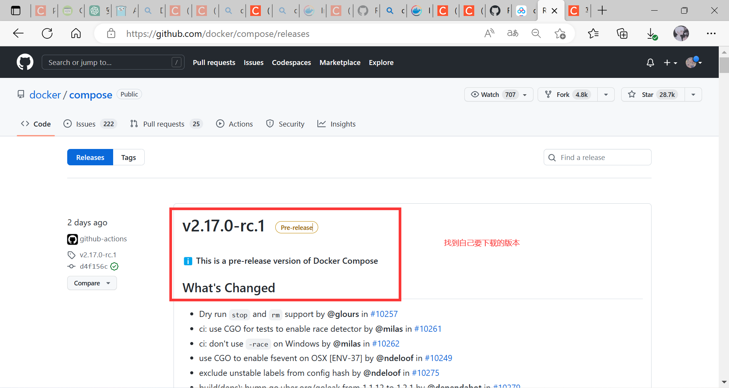Image resolution: width=729 pixels, height=388 pixels.
Task: Click the Find a release search field
Action: (598, 157)
